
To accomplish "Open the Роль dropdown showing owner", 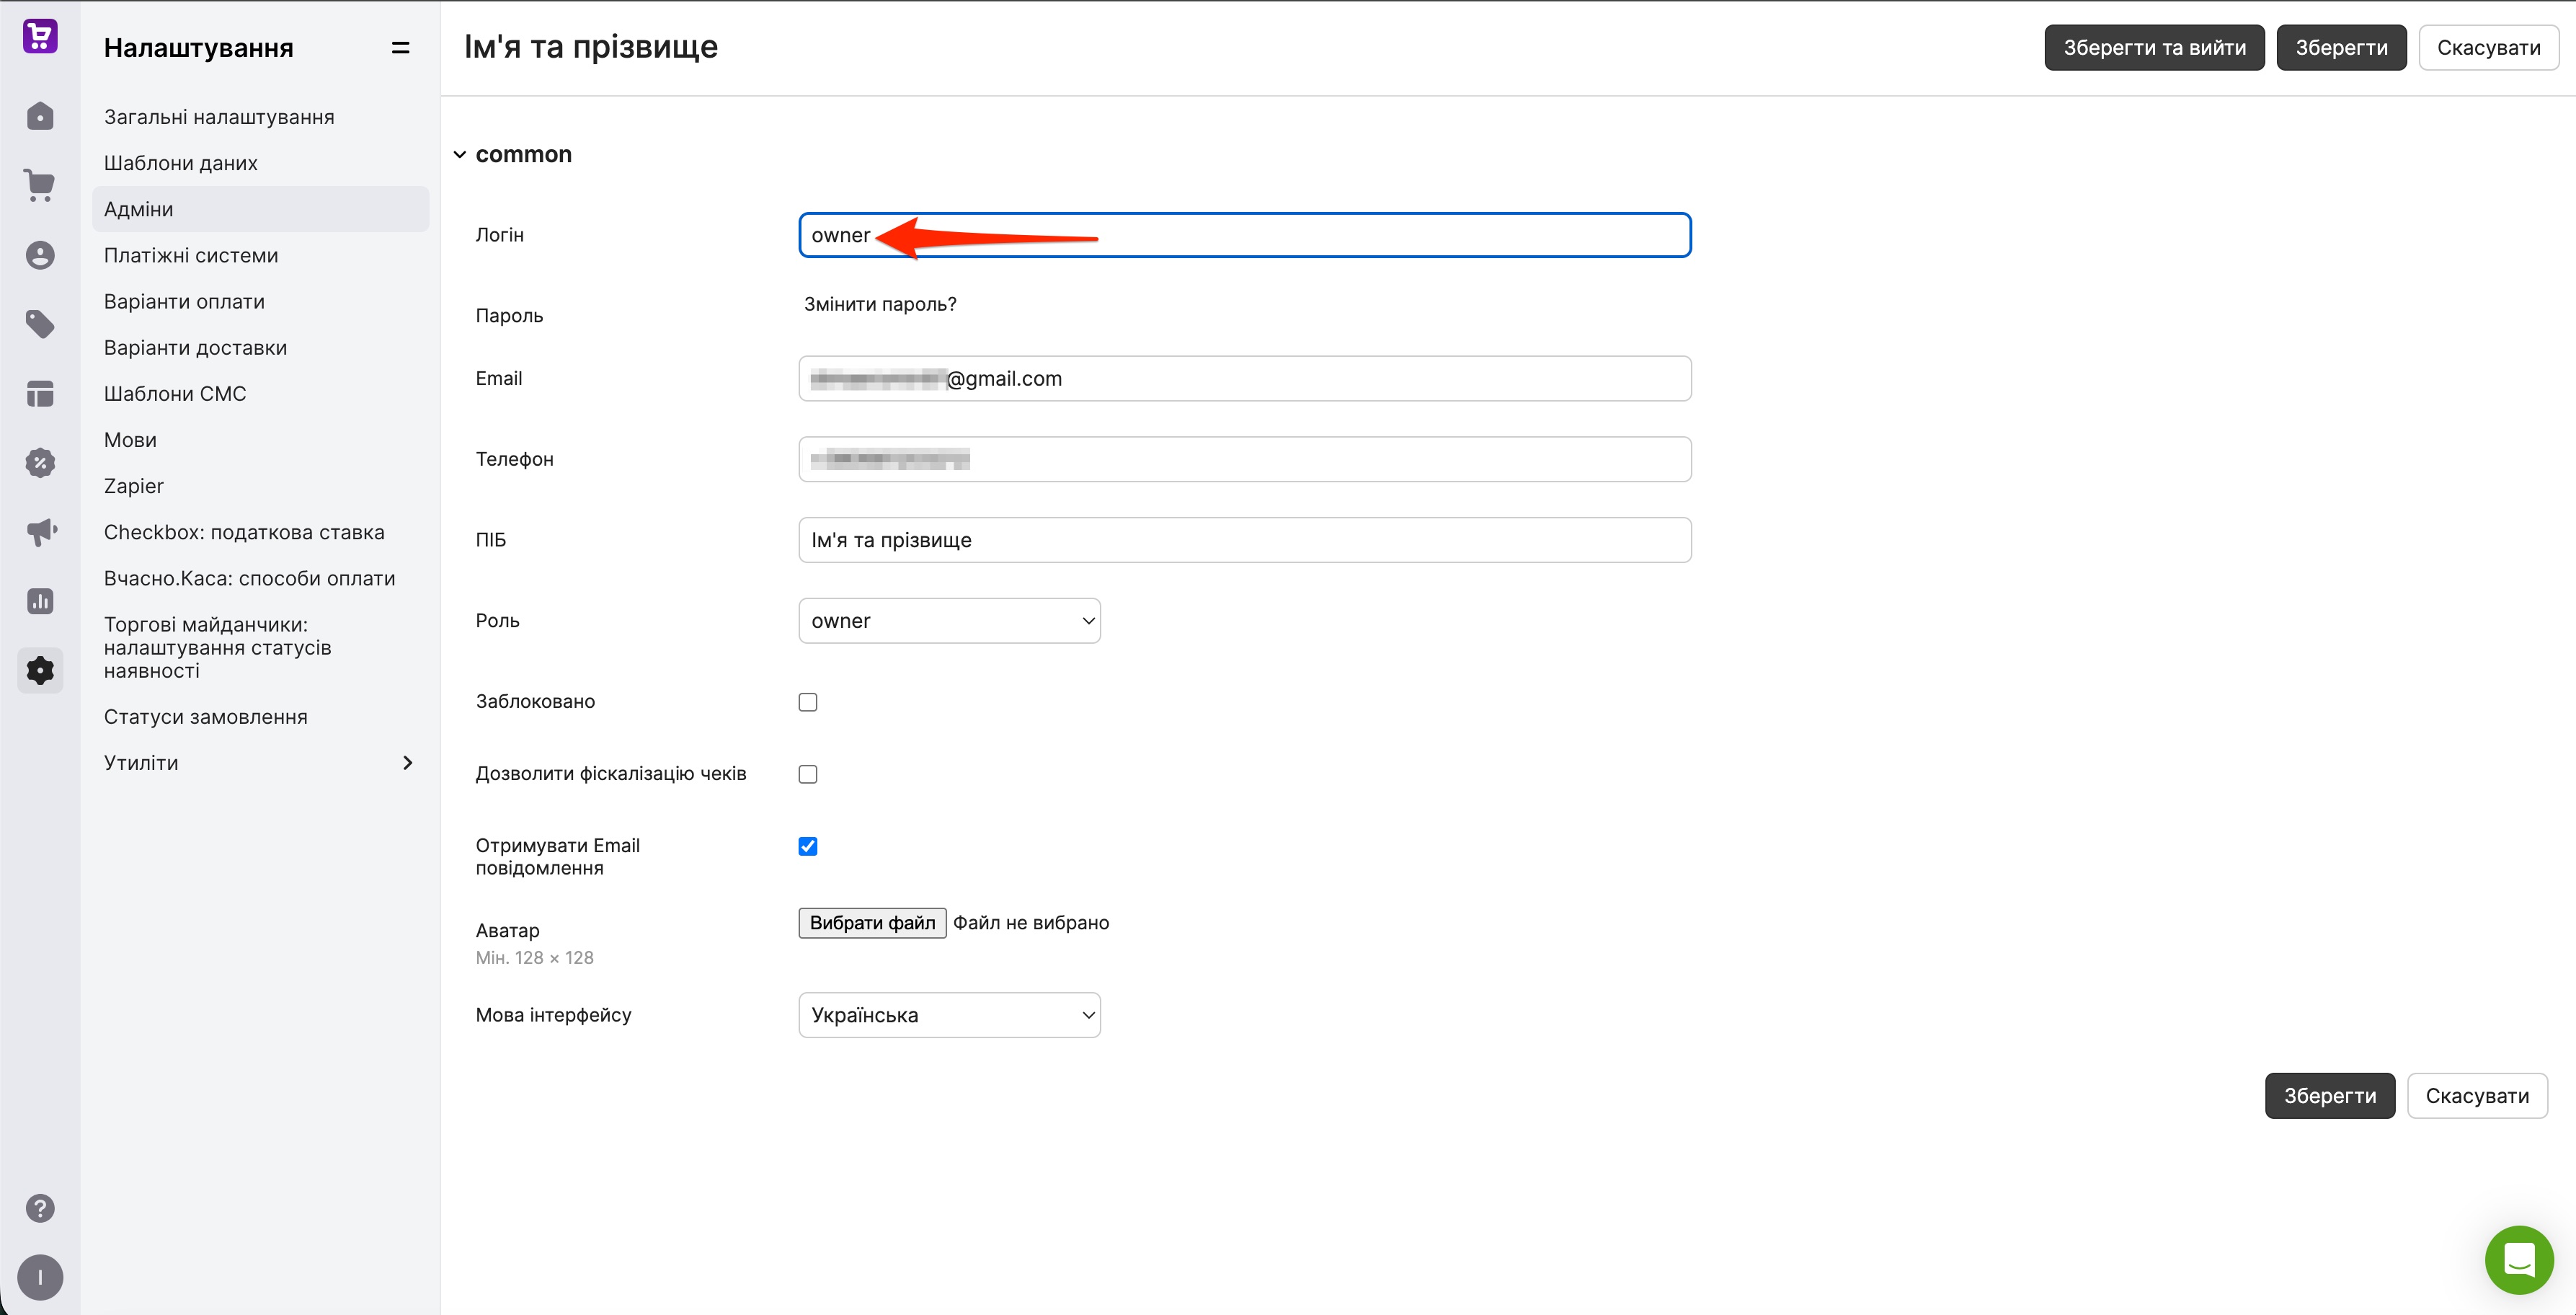I will tap(949, 621).
